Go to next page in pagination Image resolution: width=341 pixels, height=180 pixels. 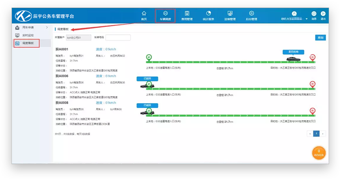click(x=323, y=134)
